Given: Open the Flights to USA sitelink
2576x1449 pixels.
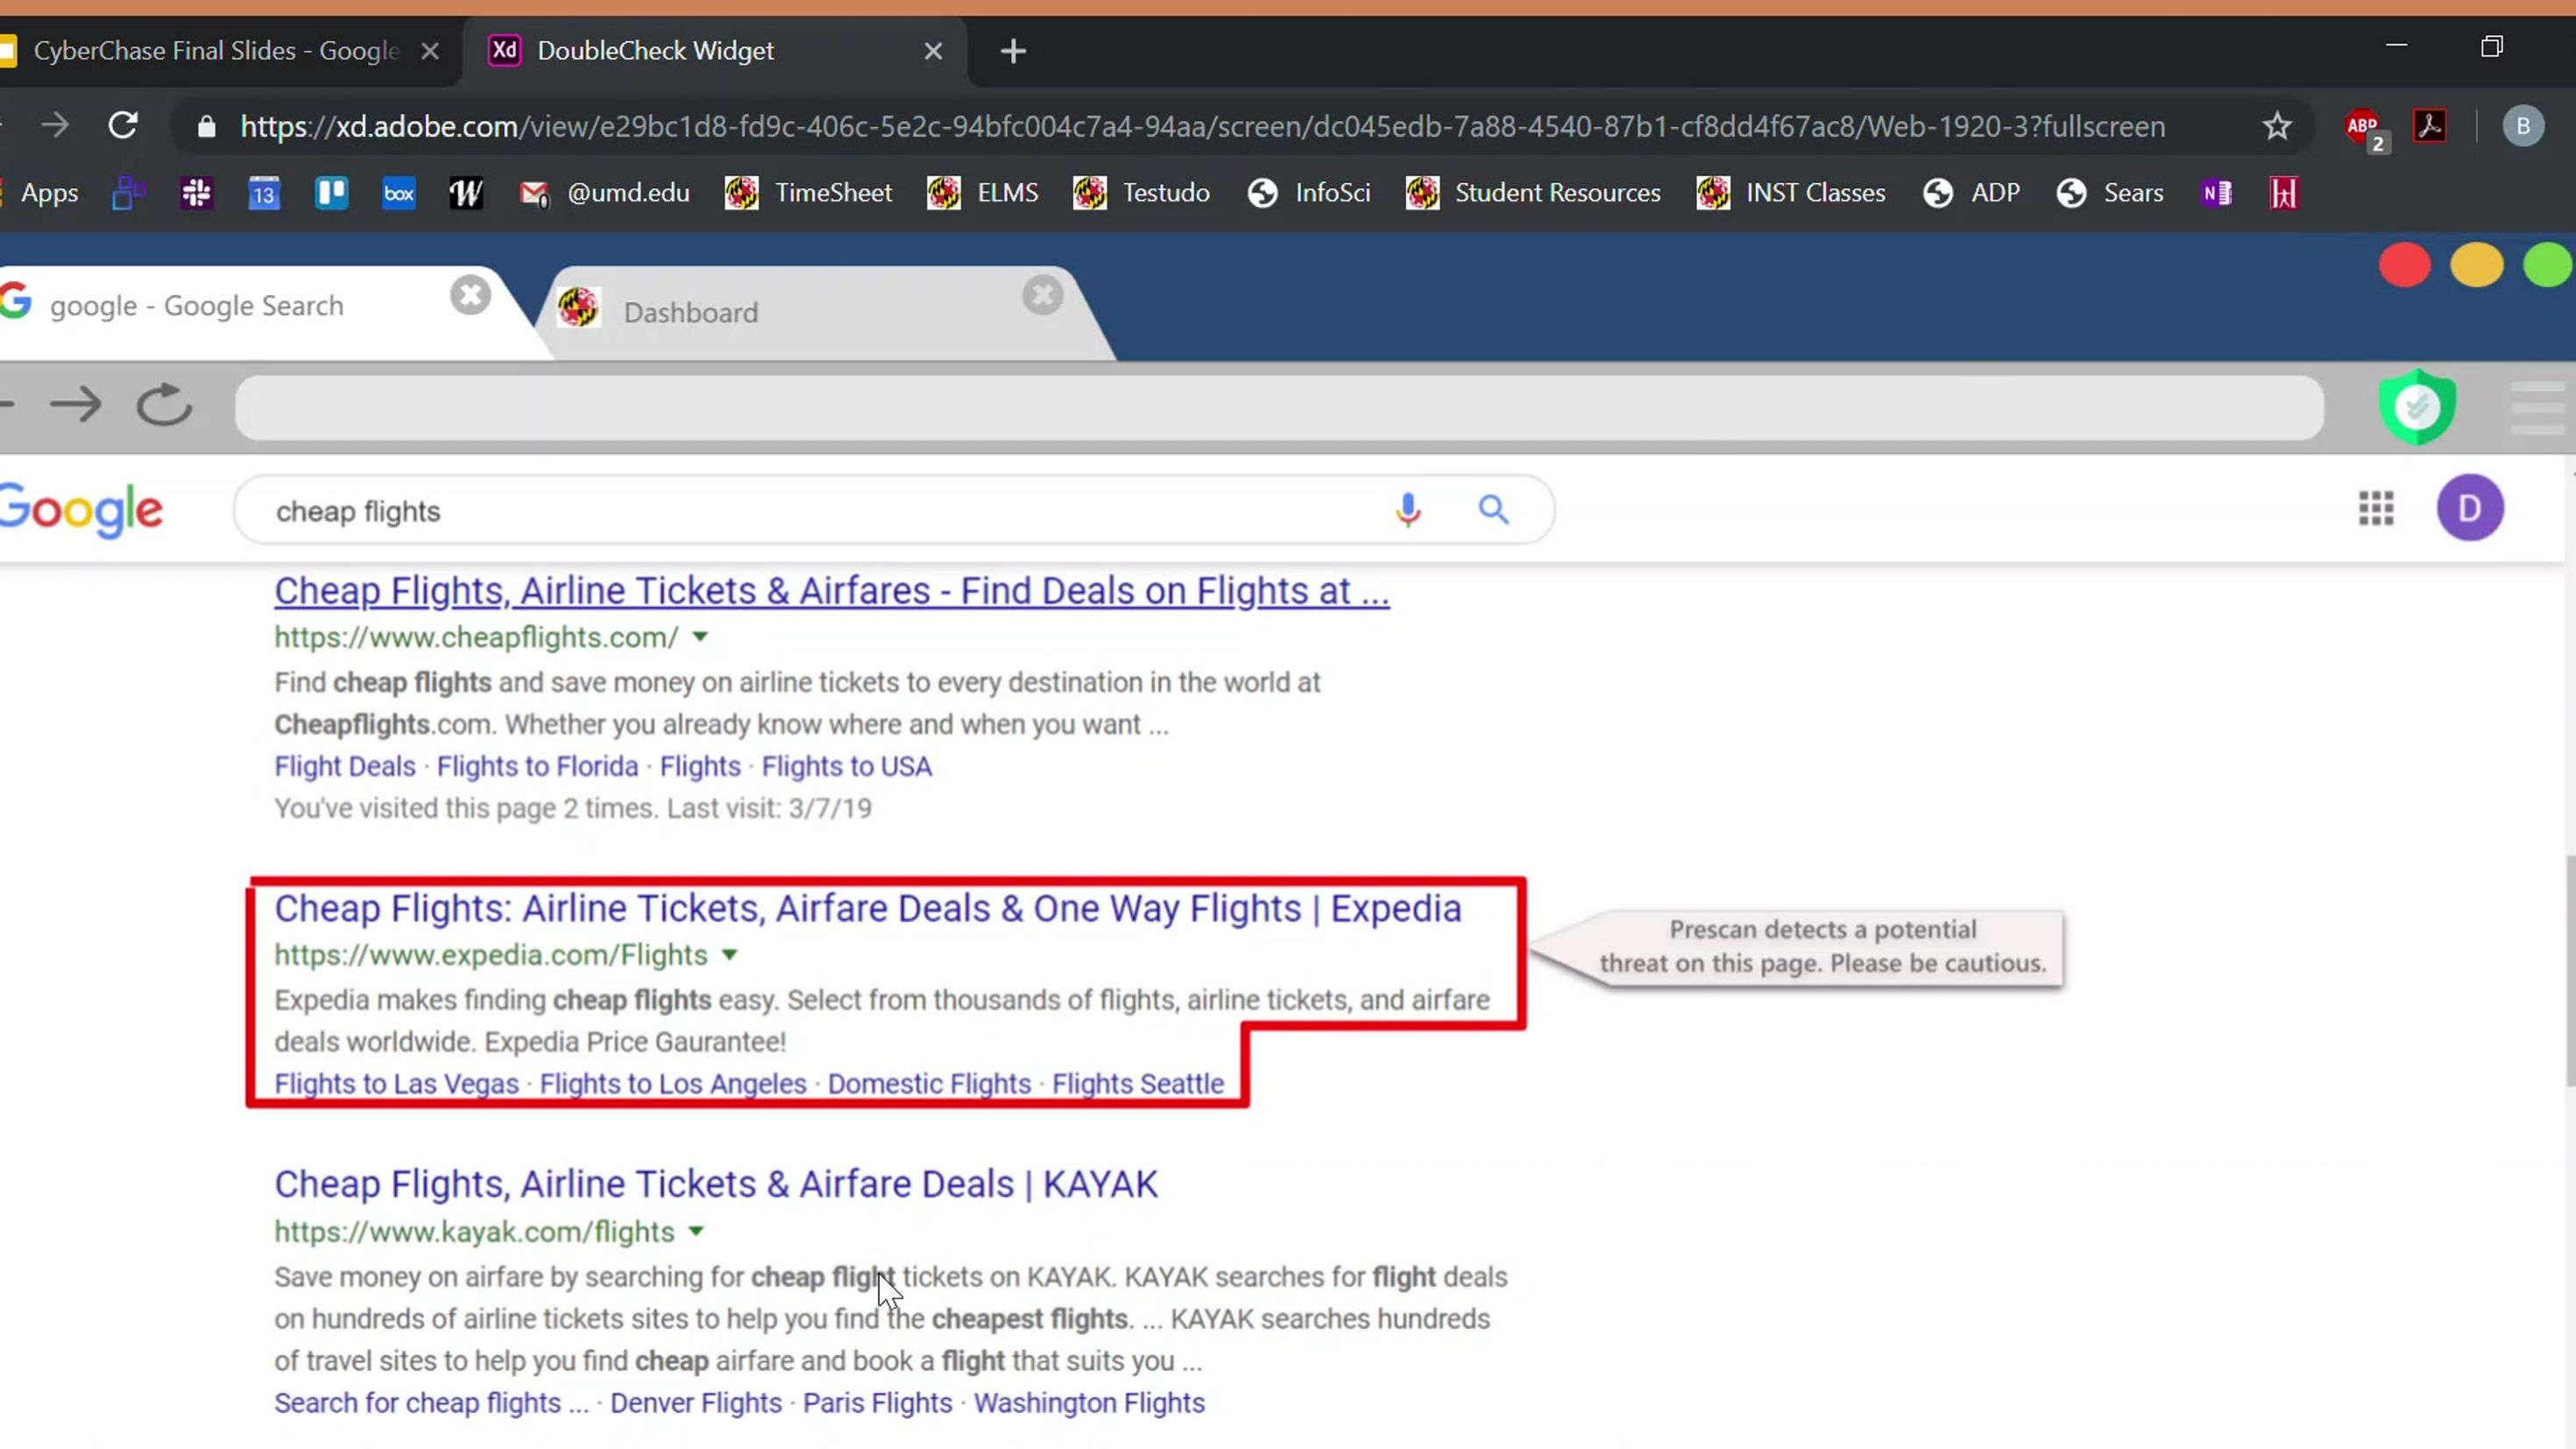Looking at the screenshot, I should (847, 766).
